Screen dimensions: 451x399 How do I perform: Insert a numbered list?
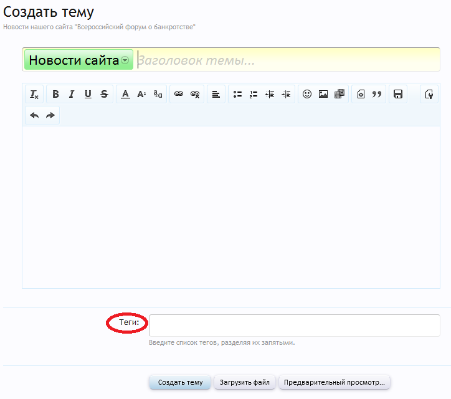pyautogui.click(x=254, y=94)
